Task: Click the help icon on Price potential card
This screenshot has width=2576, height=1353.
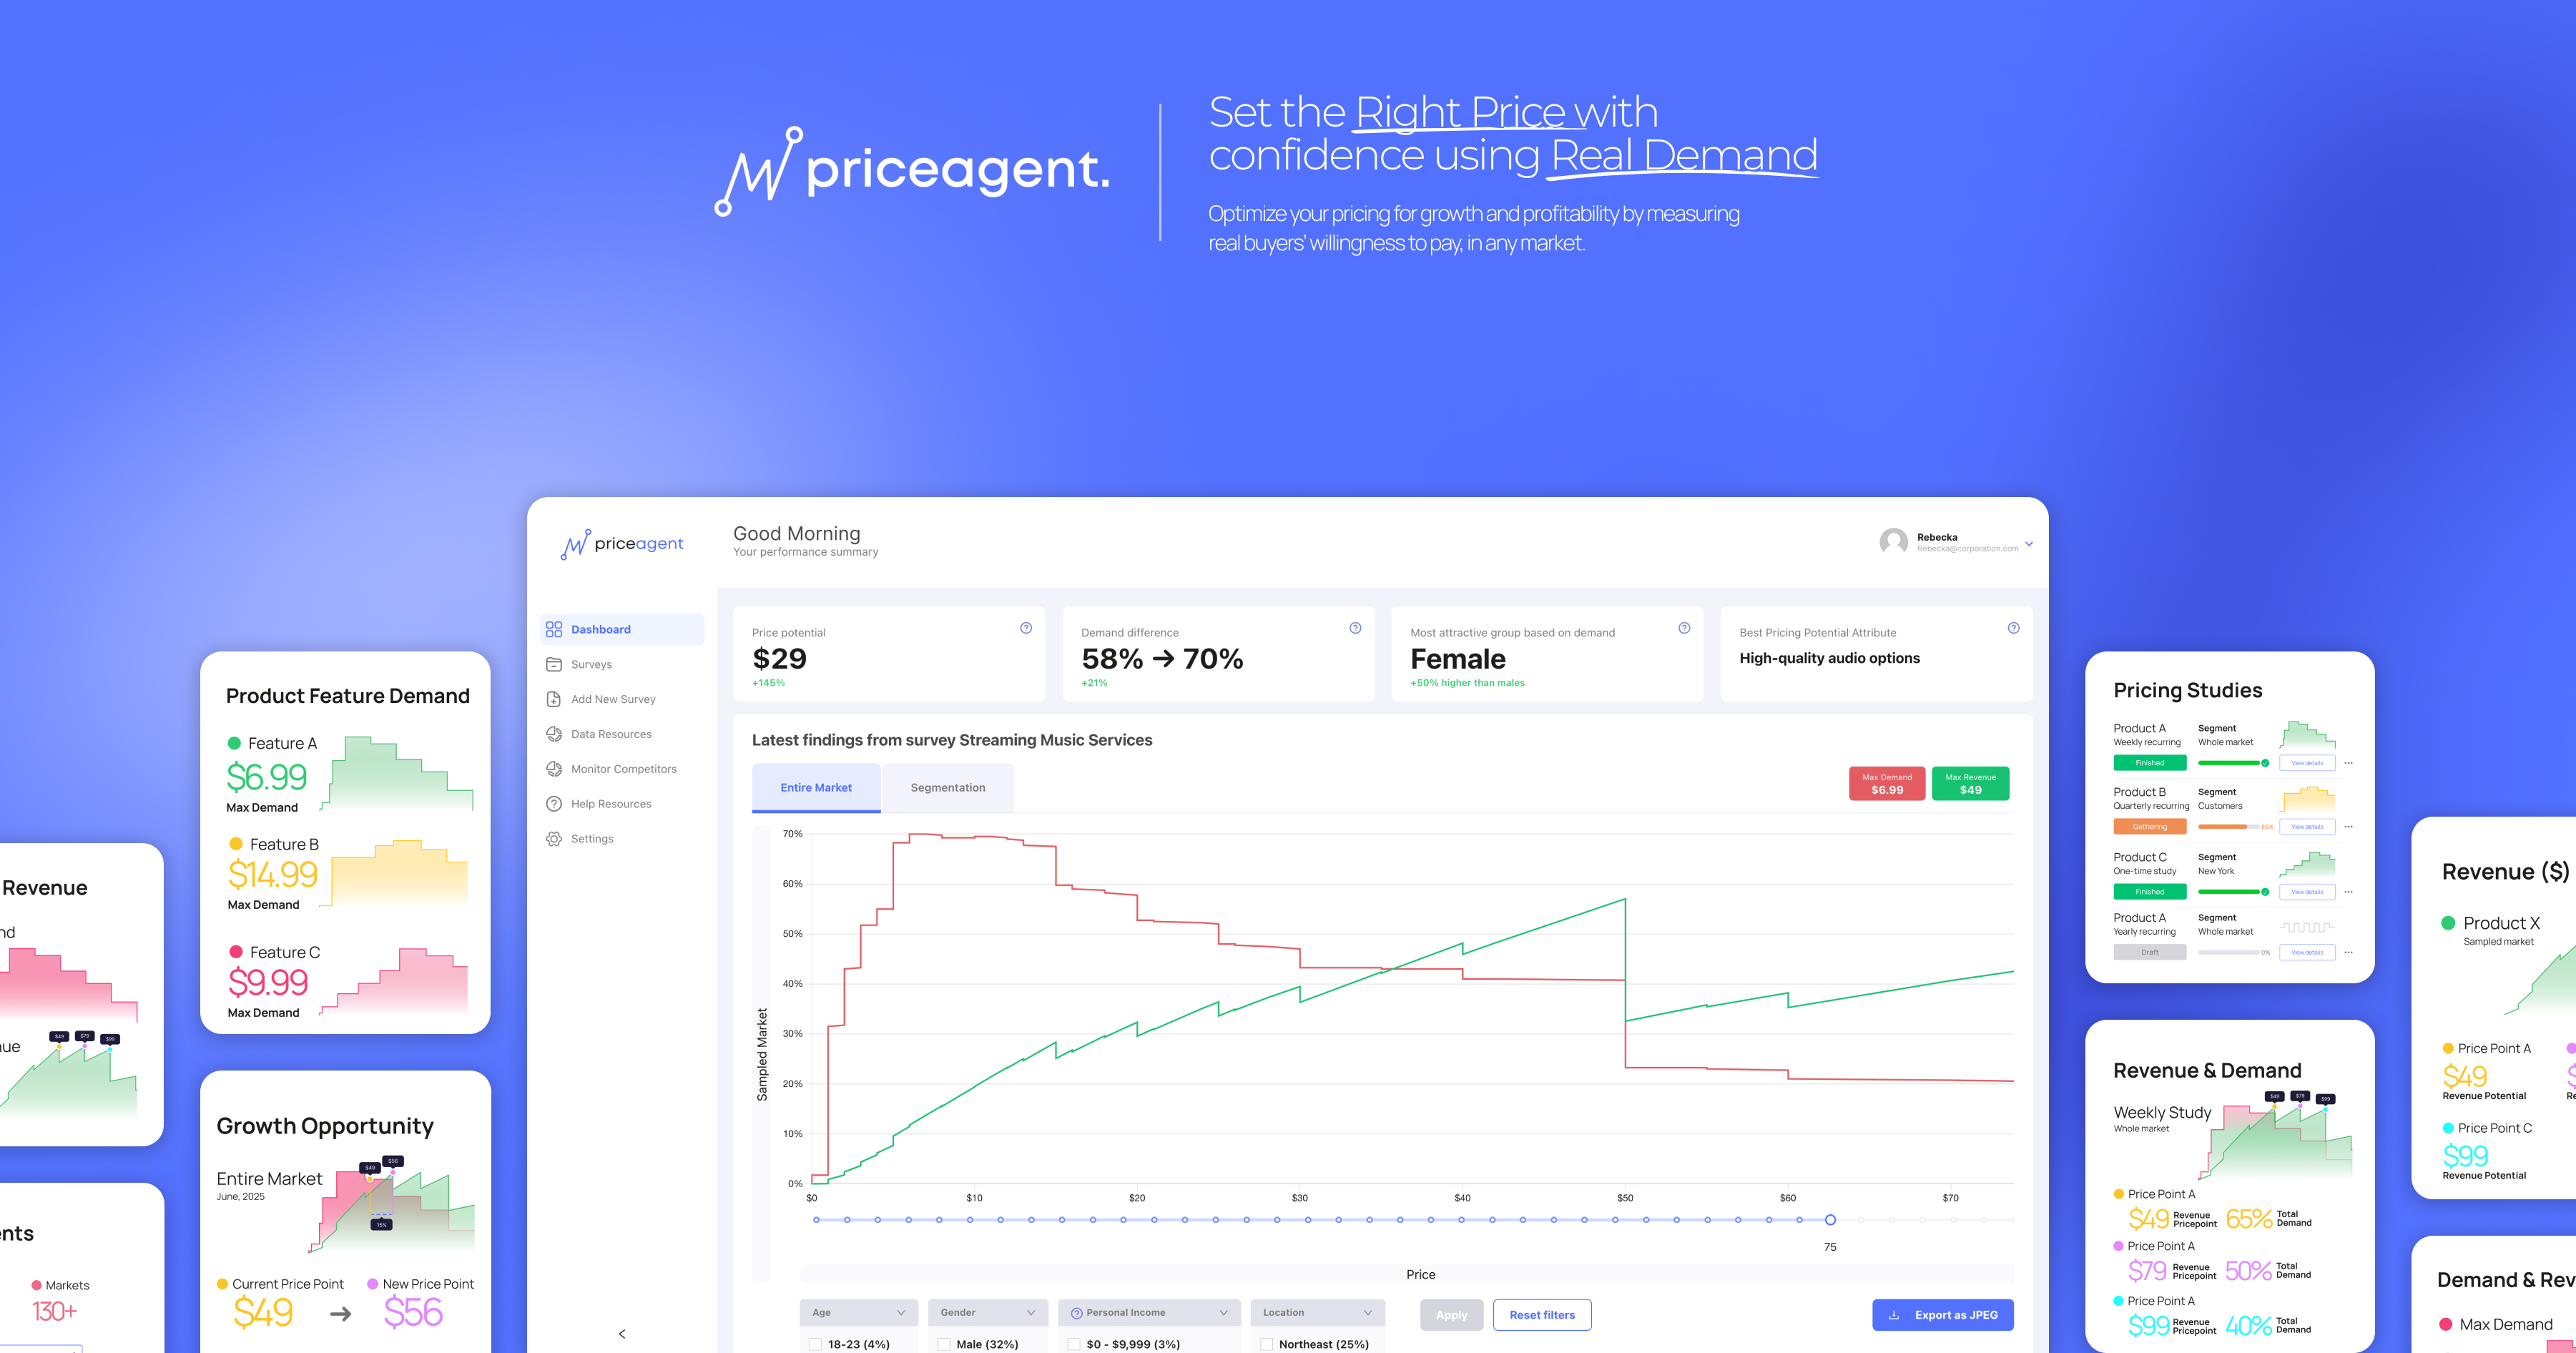Action: 1026,628
